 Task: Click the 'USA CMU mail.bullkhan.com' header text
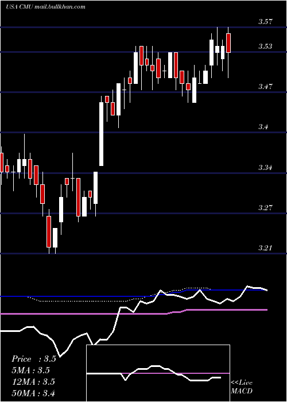(45, 7)
